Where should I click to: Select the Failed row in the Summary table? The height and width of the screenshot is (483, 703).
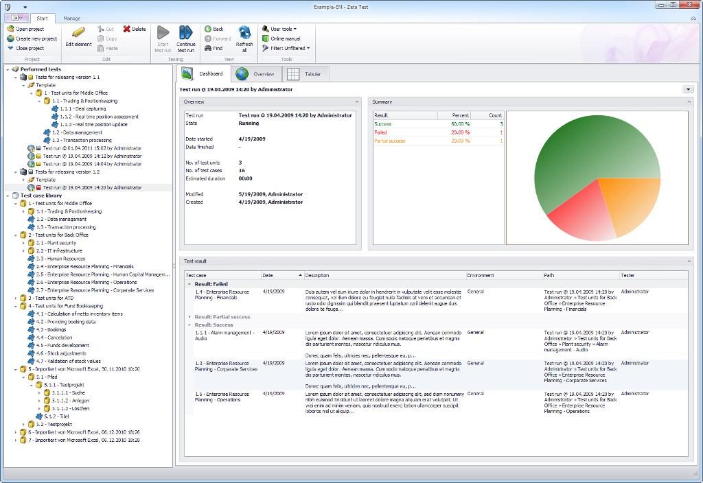(x=439, y=132)
